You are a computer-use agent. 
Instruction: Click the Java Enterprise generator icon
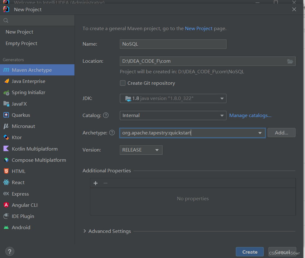coord(7,81)
